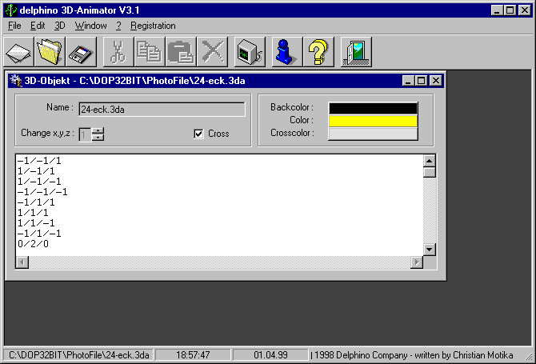
Task: Select the coordinate line -1/1/1
Action: tap(36, 202)
